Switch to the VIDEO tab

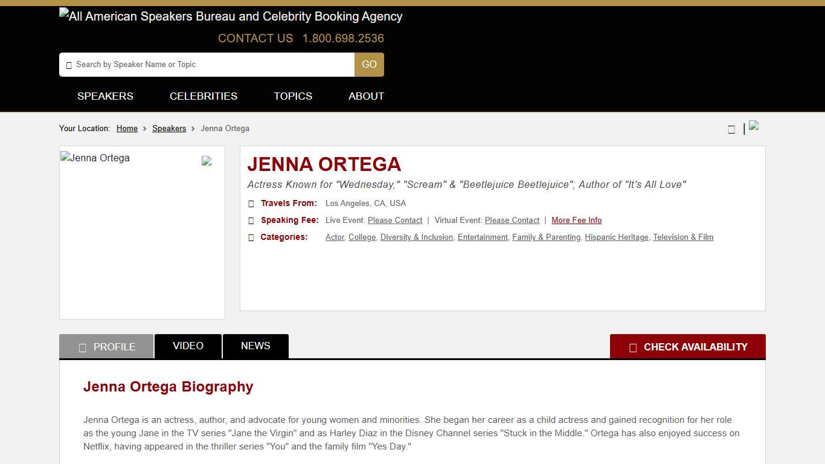tap(188, 346)
